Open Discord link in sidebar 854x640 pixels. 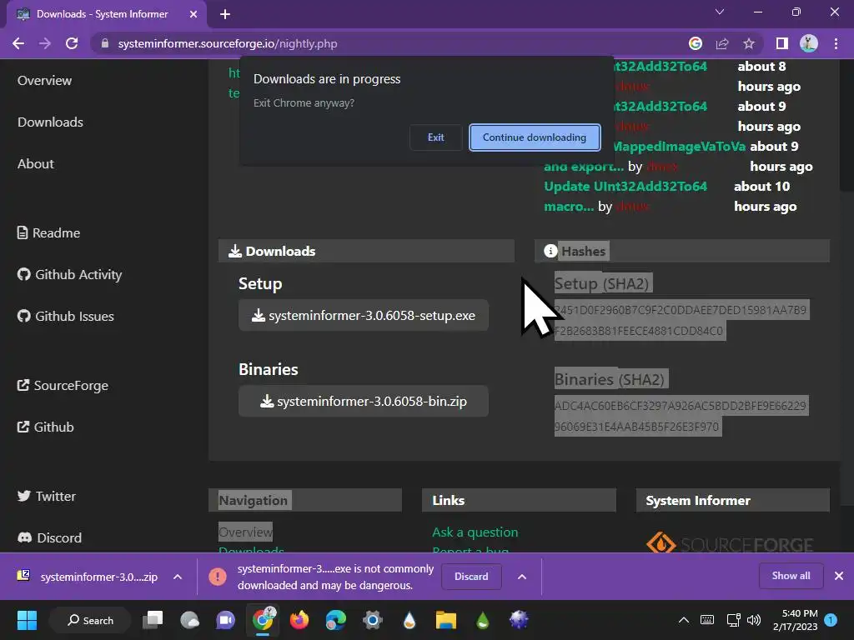click(49, 537)
